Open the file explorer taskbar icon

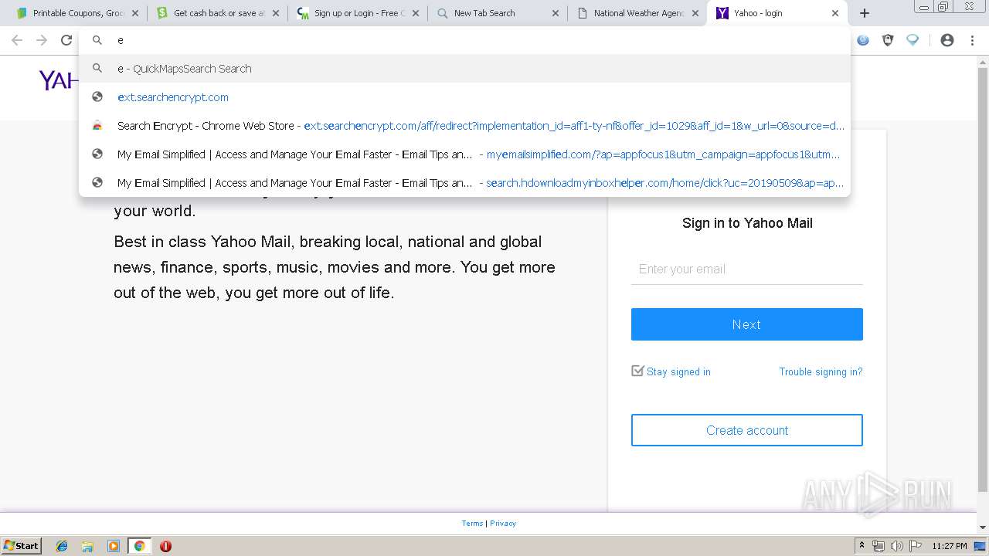pyautogui.click(x=87, y=546)
